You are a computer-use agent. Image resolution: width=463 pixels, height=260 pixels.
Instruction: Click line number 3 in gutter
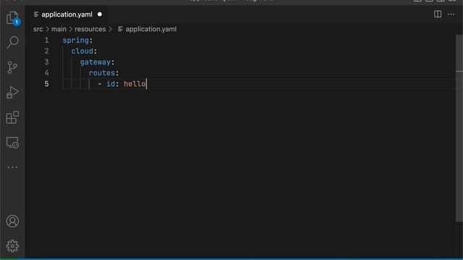(46, 62)
